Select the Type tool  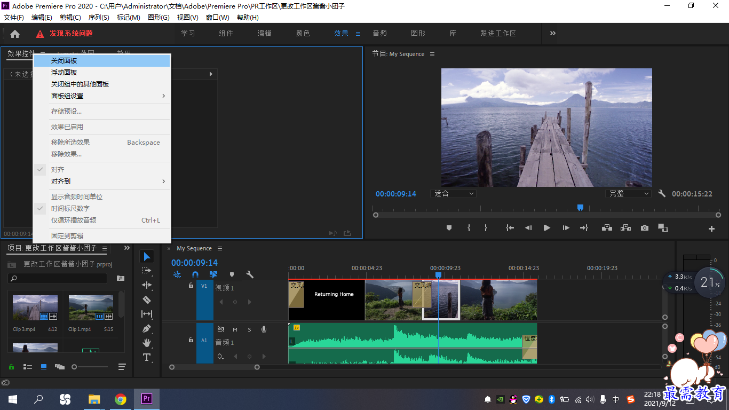(147, 357)
